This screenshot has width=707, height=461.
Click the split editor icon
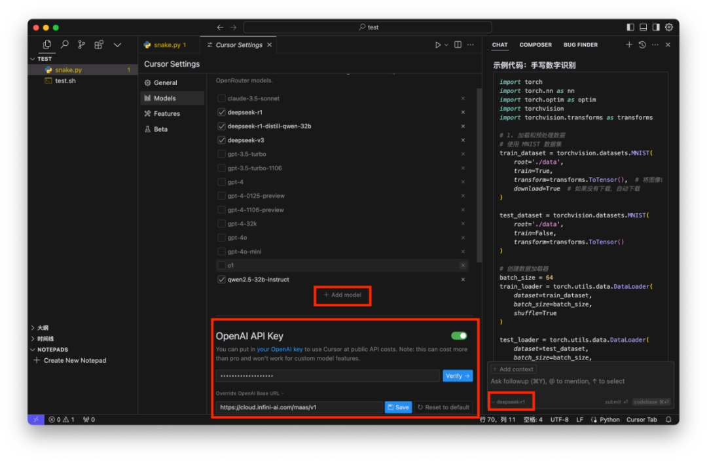(458, 45)
